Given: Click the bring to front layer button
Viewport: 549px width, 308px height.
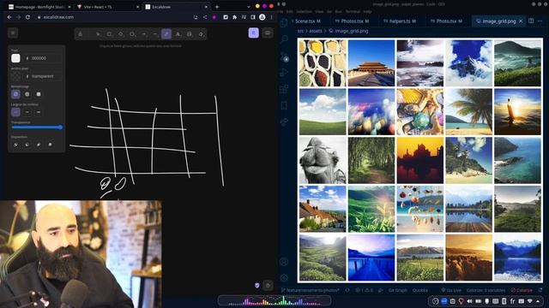Looking at the screenshot, I should tap(50, 145).
